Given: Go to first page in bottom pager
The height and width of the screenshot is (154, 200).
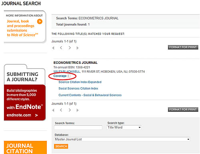Looking at the screenshot, I should point(53,110).
